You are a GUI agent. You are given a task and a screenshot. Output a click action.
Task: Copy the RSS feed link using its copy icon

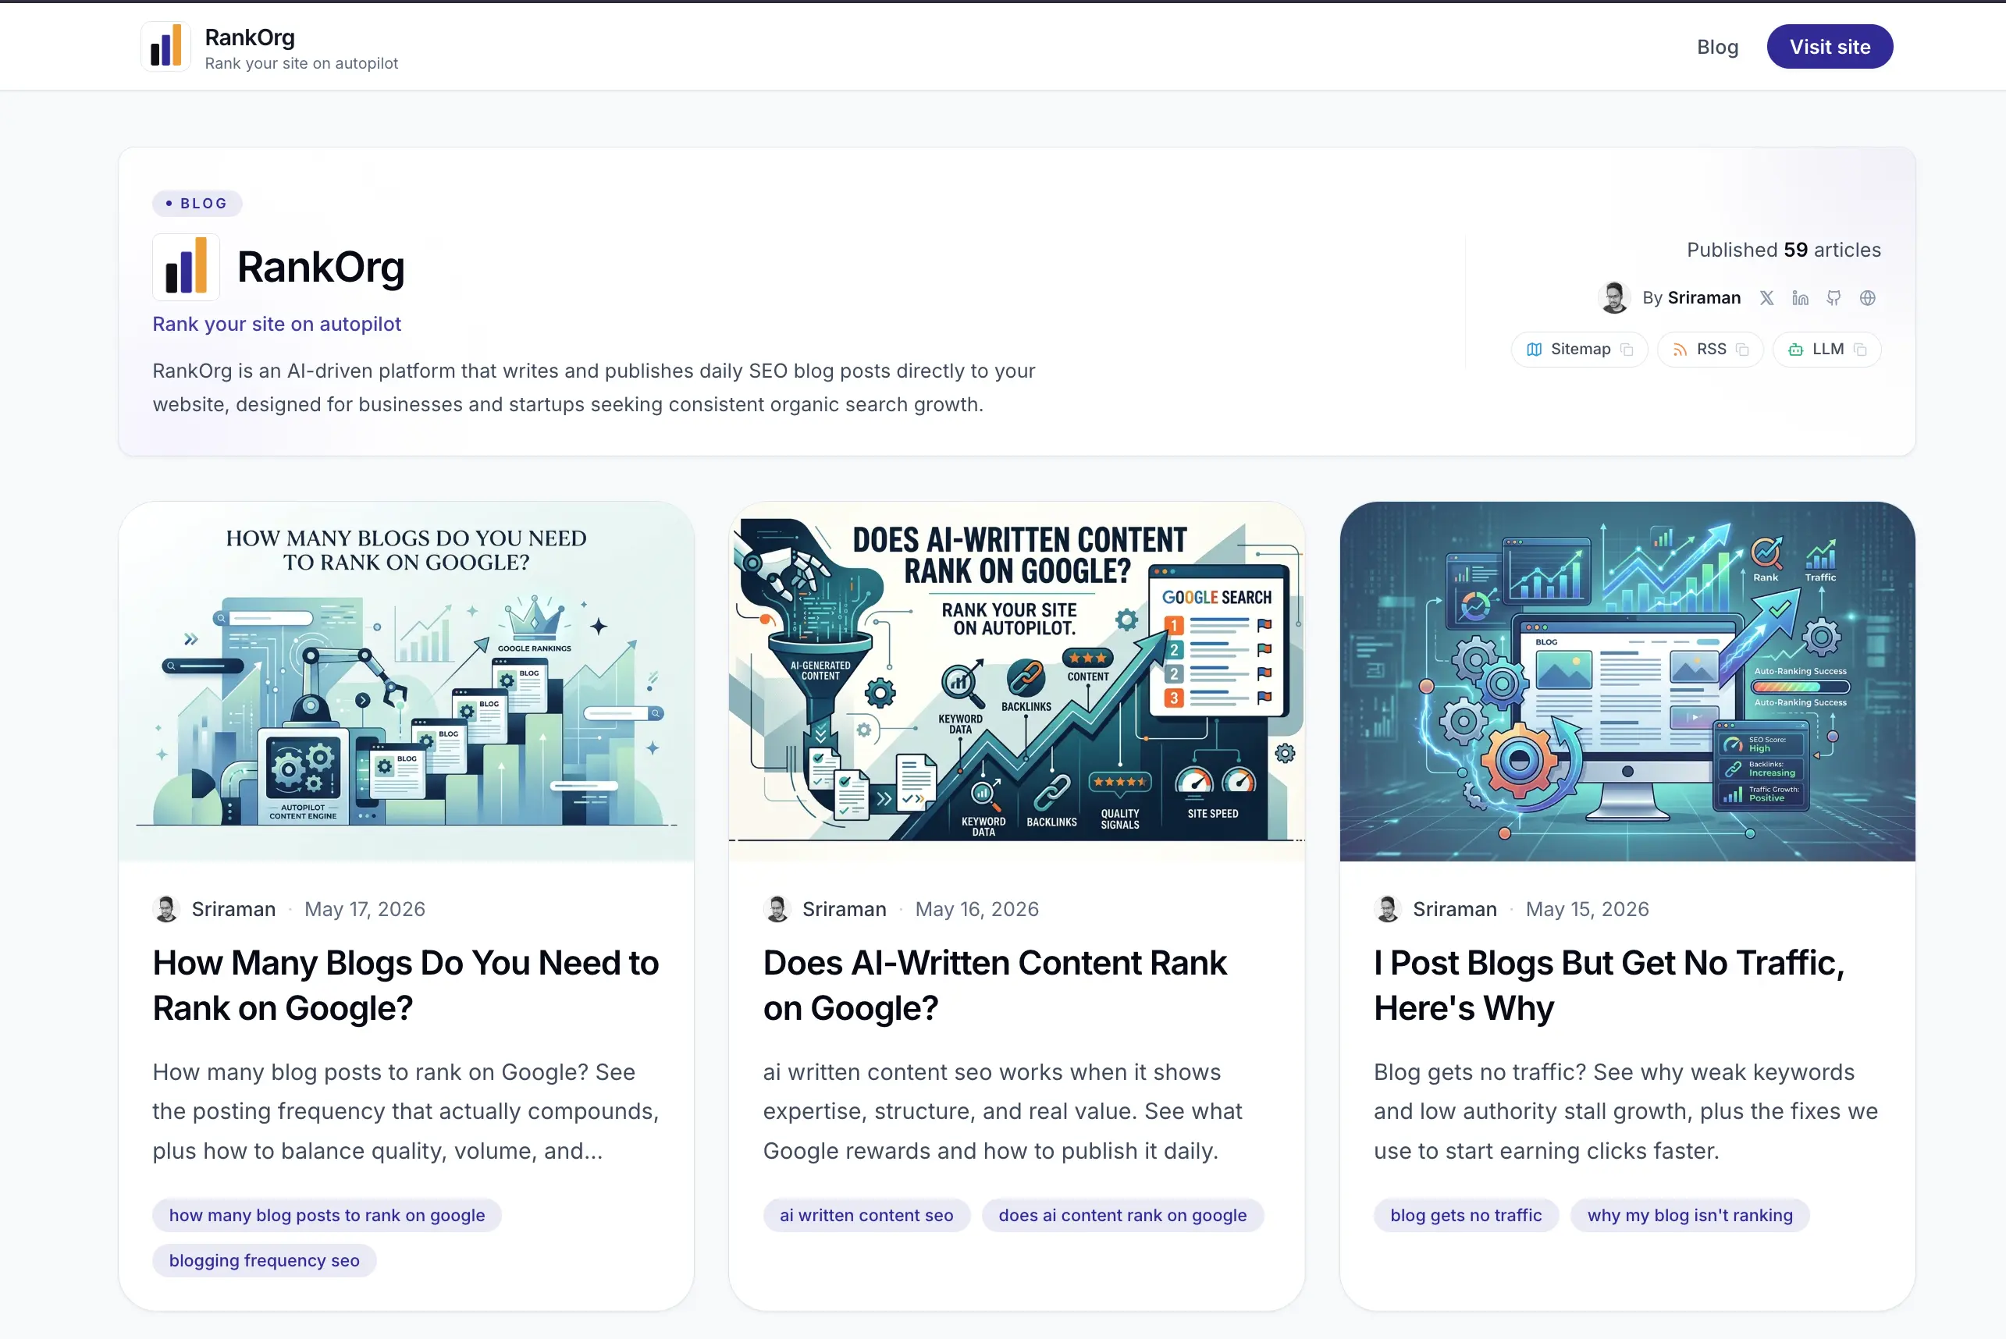[x=1742, y=350]
